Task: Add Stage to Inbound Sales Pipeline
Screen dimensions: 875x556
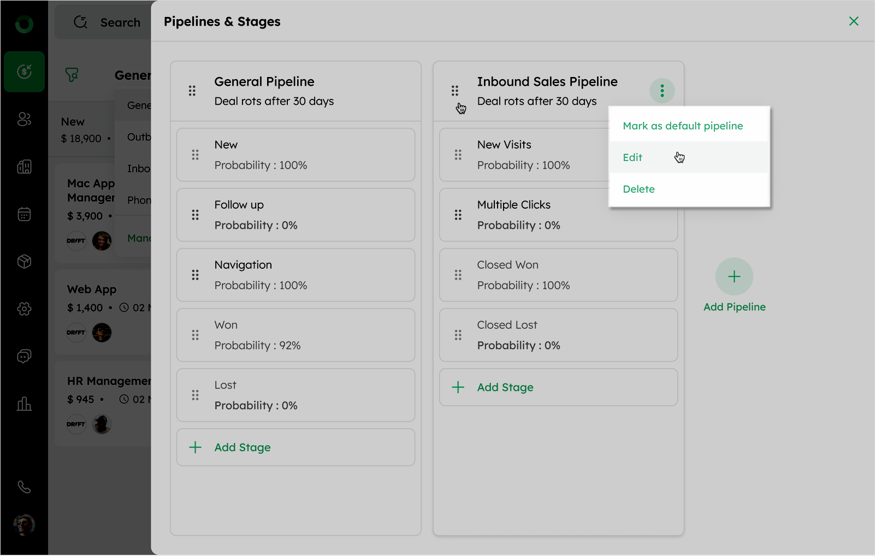Action: pyautogui.click(x=505, y=387)
